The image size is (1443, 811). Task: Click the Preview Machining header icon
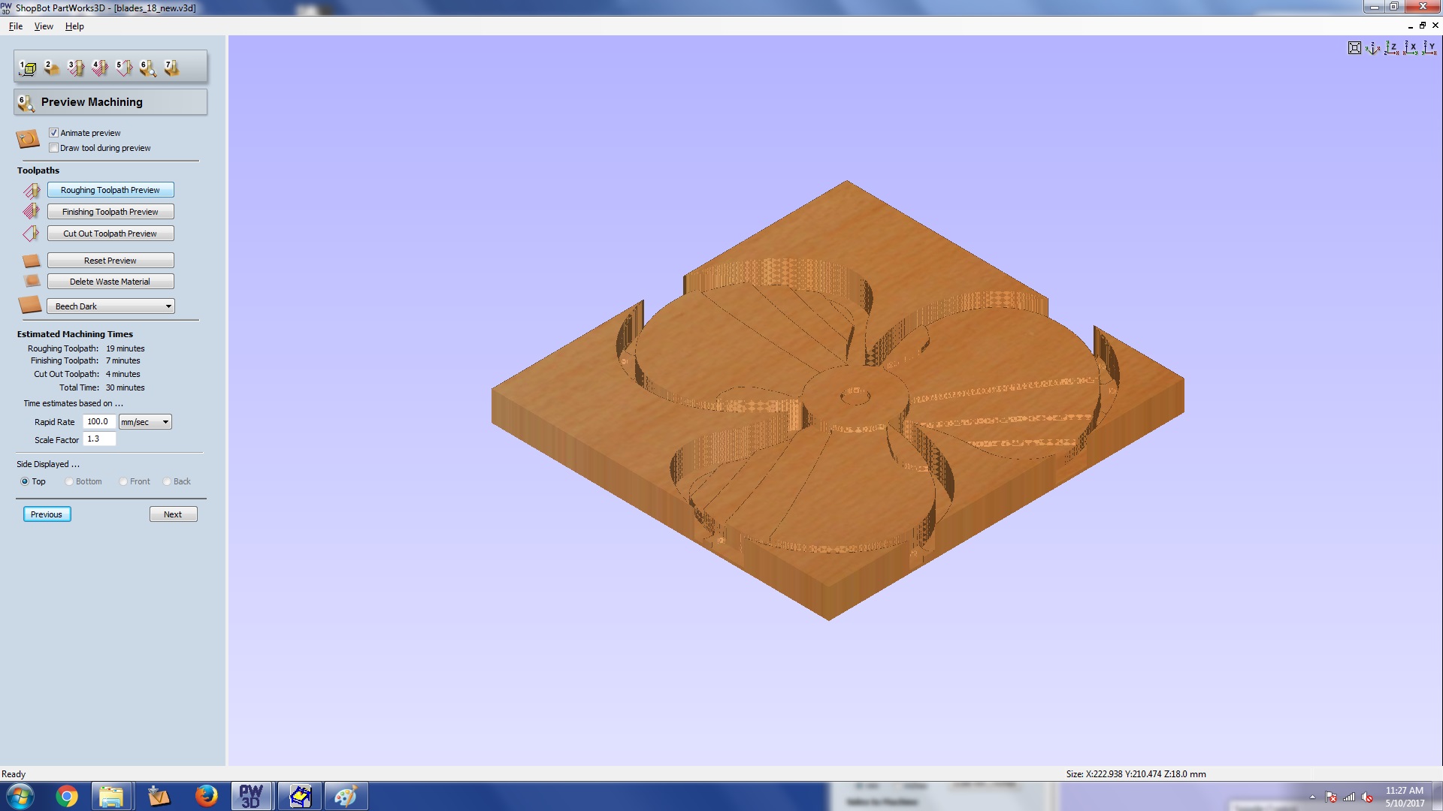[26, 103]
